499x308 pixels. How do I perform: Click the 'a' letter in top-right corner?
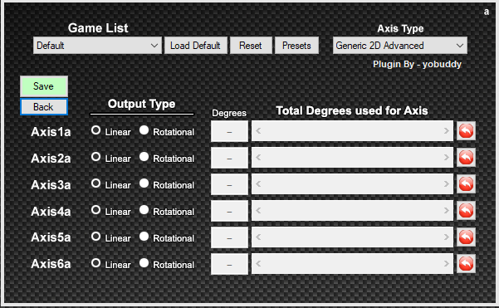click(x=487, y=12)
